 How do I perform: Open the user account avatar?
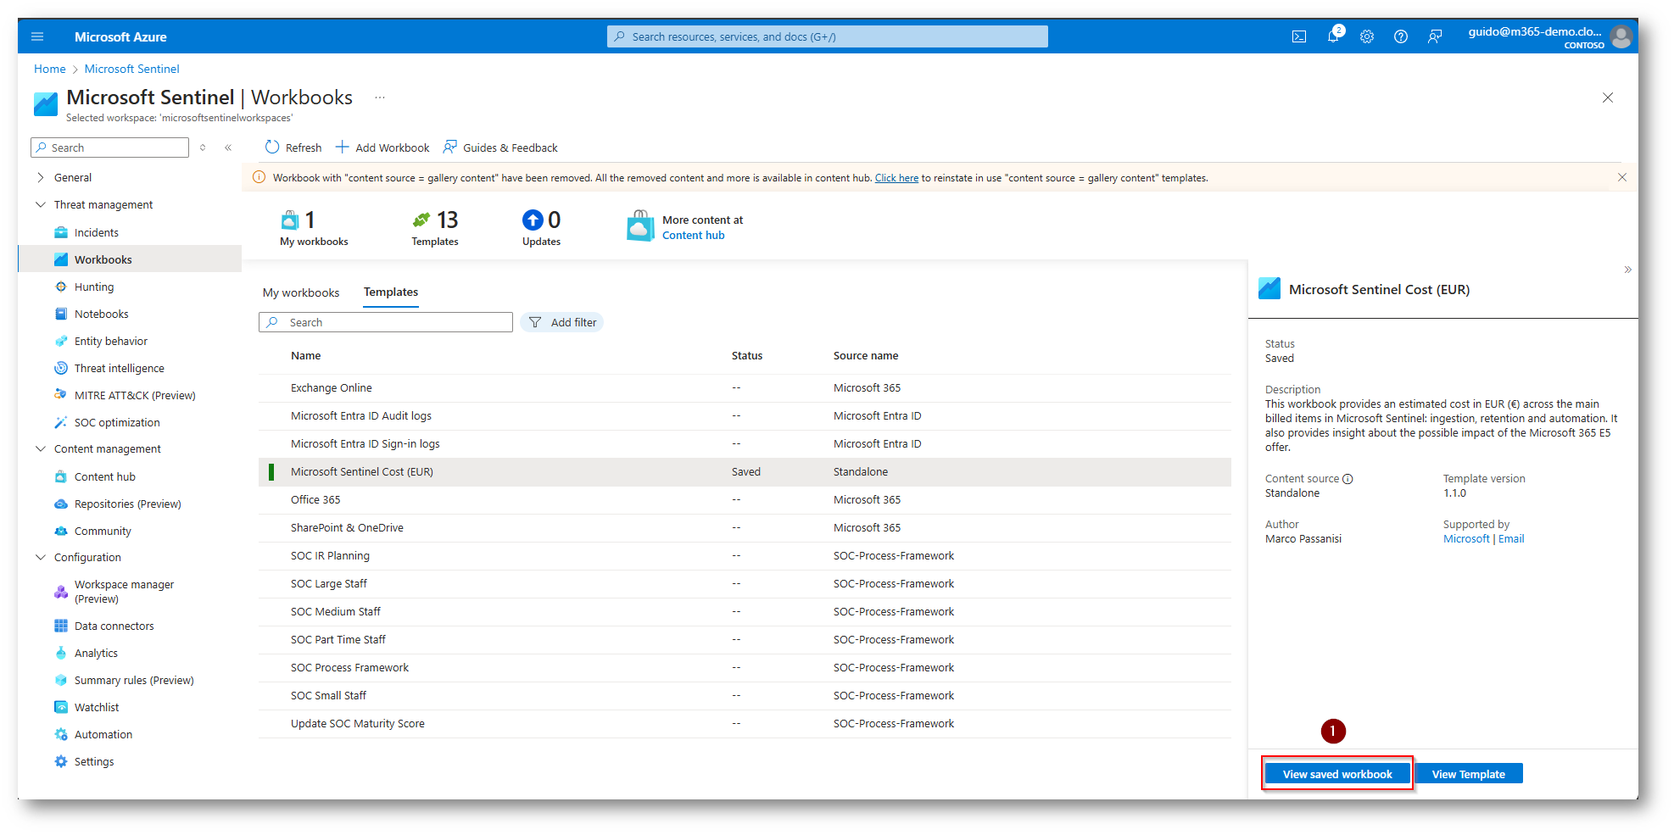point(1621,36)
